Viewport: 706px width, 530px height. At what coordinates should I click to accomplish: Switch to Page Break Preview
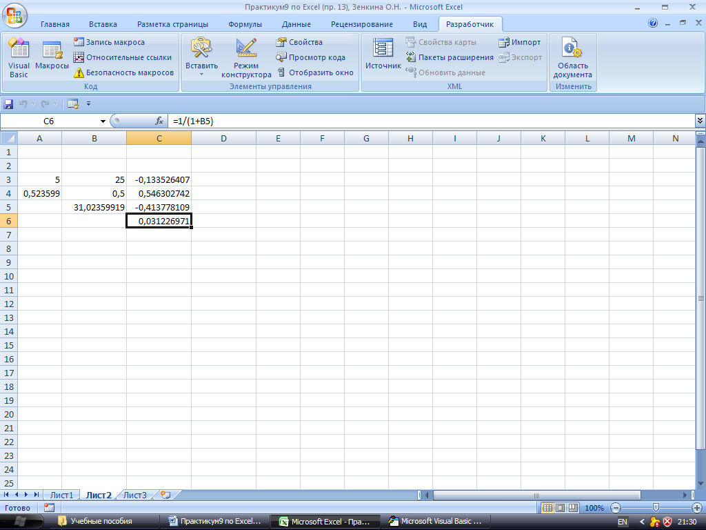point(573,508)
